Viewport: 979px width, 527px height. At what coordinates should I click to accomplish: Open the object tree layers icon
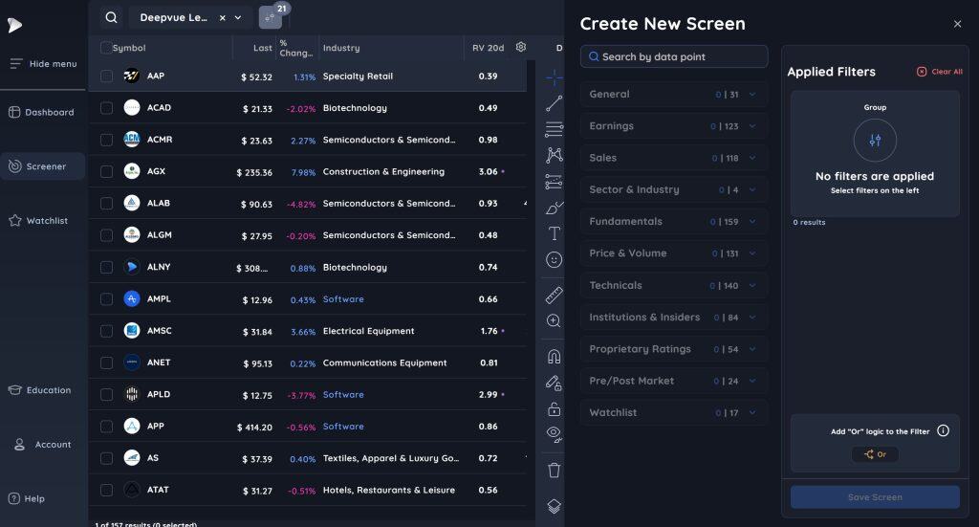pyautogui.click(x=554, y=506)
